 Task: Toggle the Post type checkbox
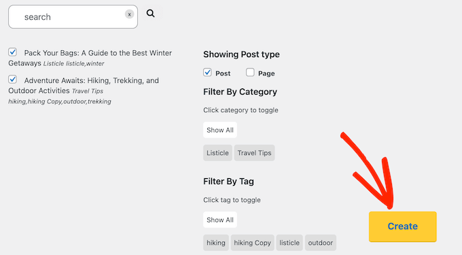pos(207,72)
